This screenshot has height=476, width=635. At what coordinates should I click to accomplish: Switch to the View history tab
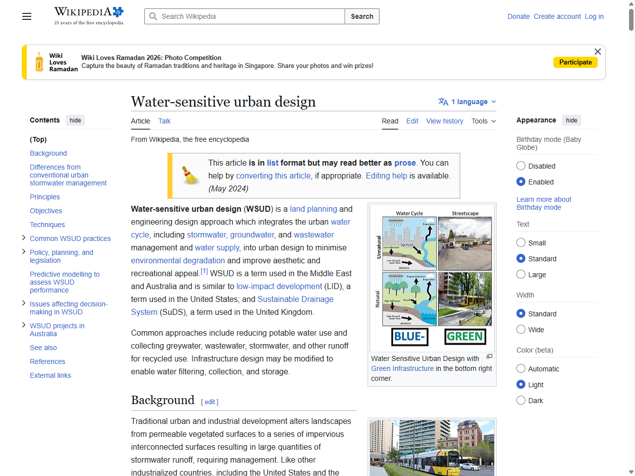tap(444, 121)
